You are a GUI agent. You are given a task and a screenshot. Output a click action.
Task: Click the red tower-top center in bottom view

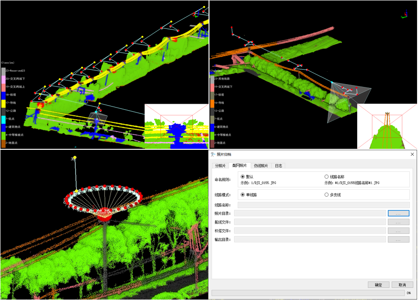pos(104,215)
